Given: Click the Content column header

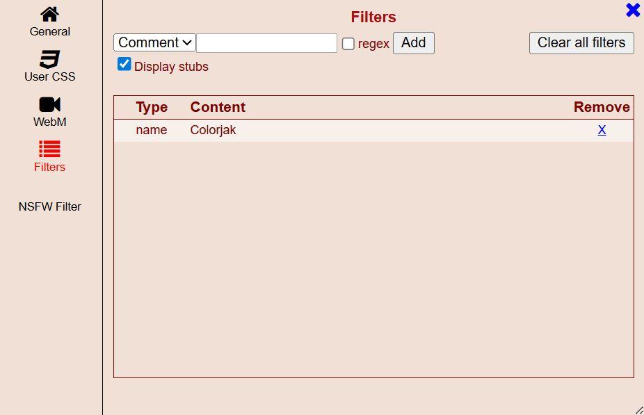Looking at the screenshot, I should (x=218, y=107).
